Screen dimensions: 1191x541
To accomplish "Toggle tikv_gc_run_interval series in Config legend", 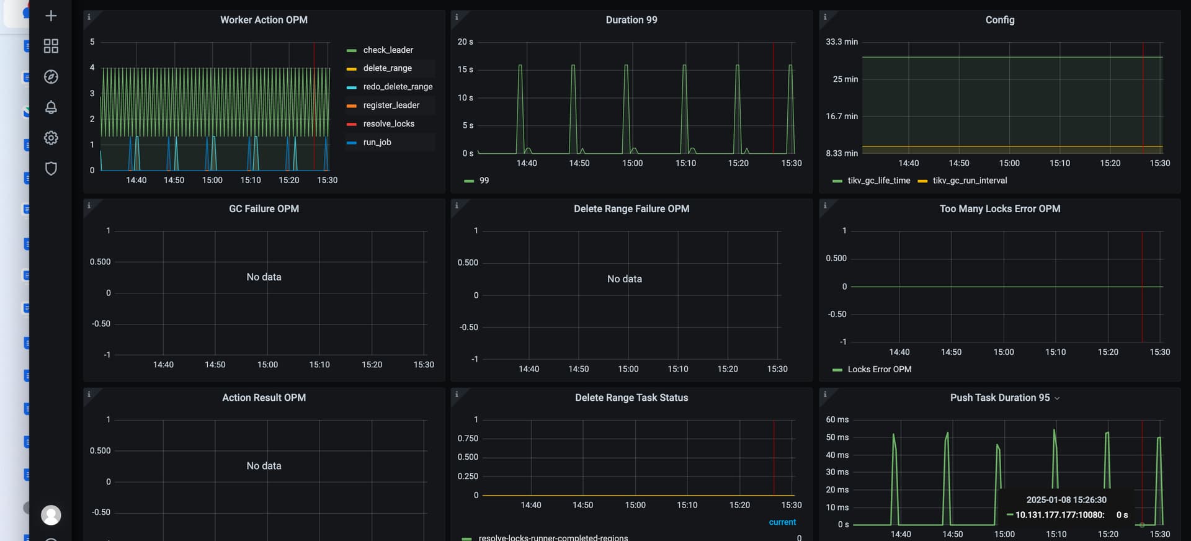I will 969,181.
